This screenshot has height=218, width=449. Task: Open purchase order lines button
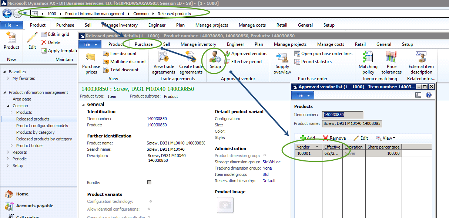coord(324,54)
